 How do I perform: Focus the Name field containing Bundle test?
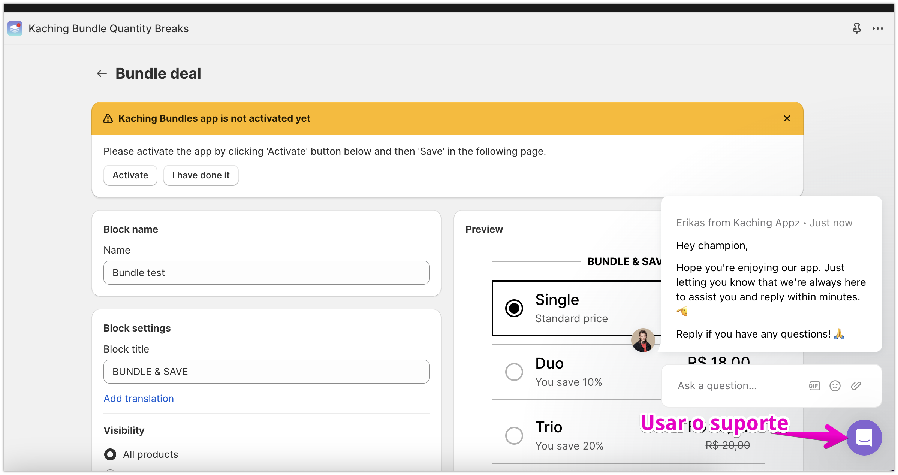click(266, 273)
